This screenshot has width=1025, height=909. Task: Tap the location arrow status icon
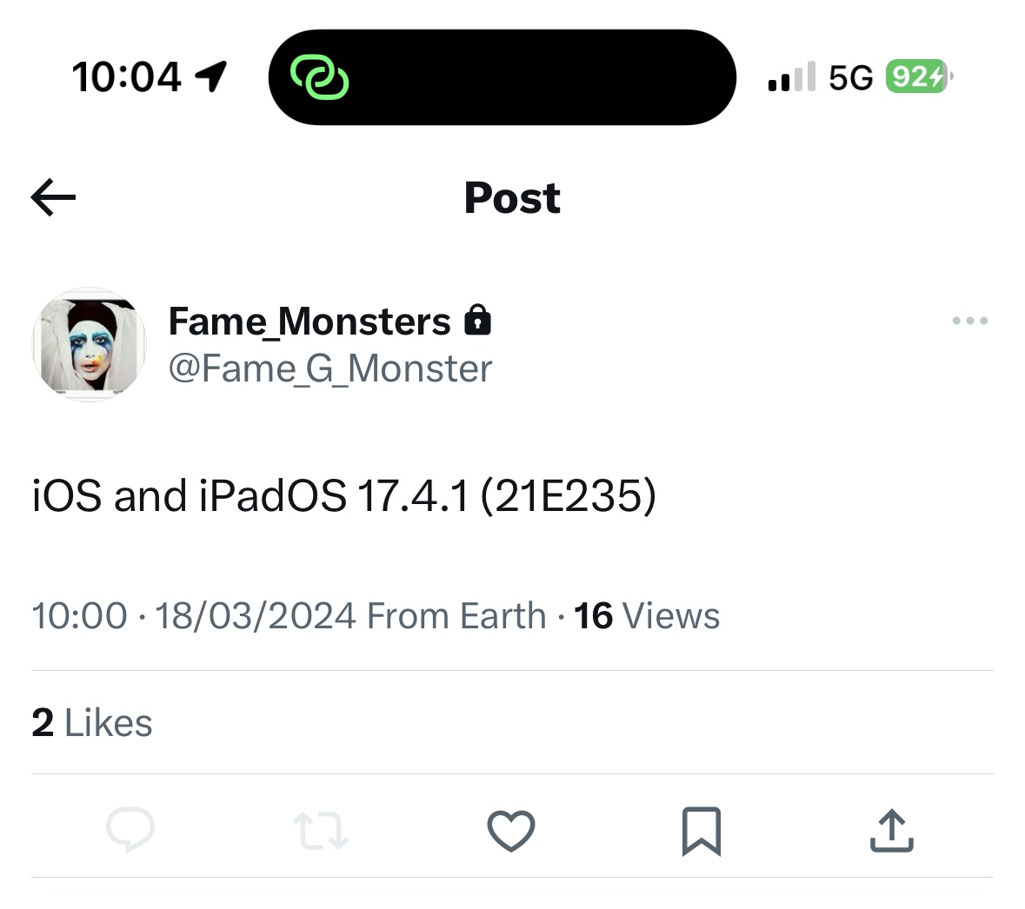[211, 76]
